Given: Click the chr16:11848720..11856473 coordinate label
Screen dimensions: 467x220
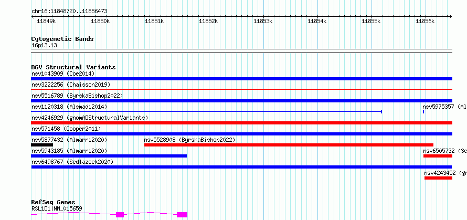Looking at the screenshot, I should pos(69,12).
